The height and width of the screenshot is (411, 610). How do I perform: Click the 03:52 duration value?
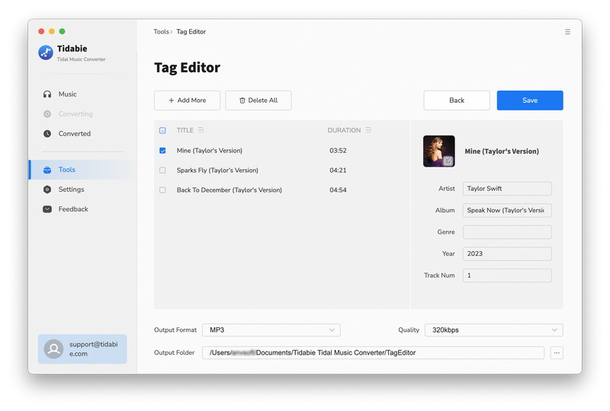[338, 151]
